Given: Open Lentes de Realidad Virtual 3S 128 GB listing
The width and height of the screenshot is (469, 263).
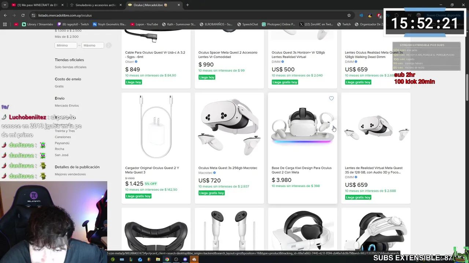Looking at the screenshot, I should 374,170.
